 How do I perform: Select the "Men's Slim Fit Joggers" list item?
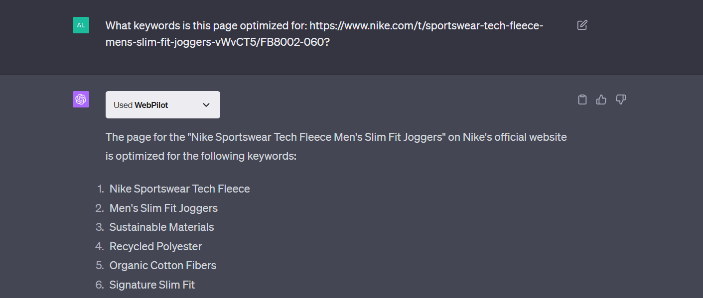pyautogui.click(x=163, y=208)
